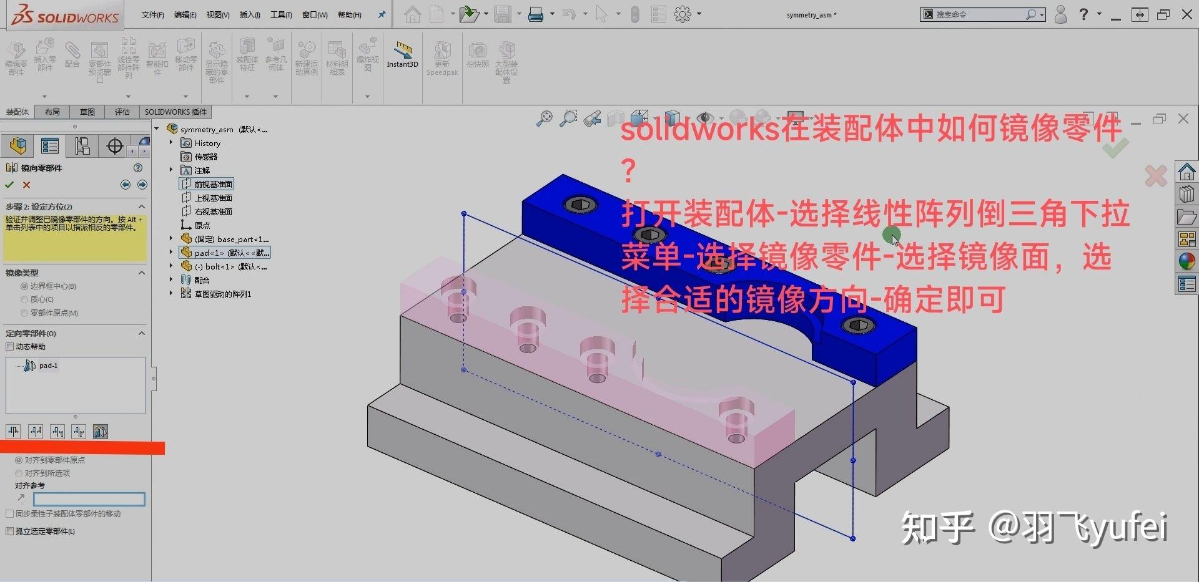This screenshot has height=582, width=1199.
Task: Collapse the 定向零部件 section
Action: (x=142, y=333)
